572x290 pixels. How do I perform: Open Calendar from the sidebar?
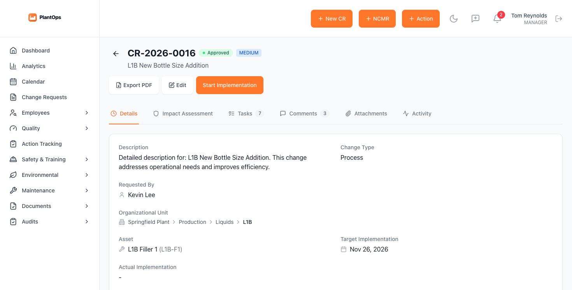pyautogui.click(x=50, y=82)
